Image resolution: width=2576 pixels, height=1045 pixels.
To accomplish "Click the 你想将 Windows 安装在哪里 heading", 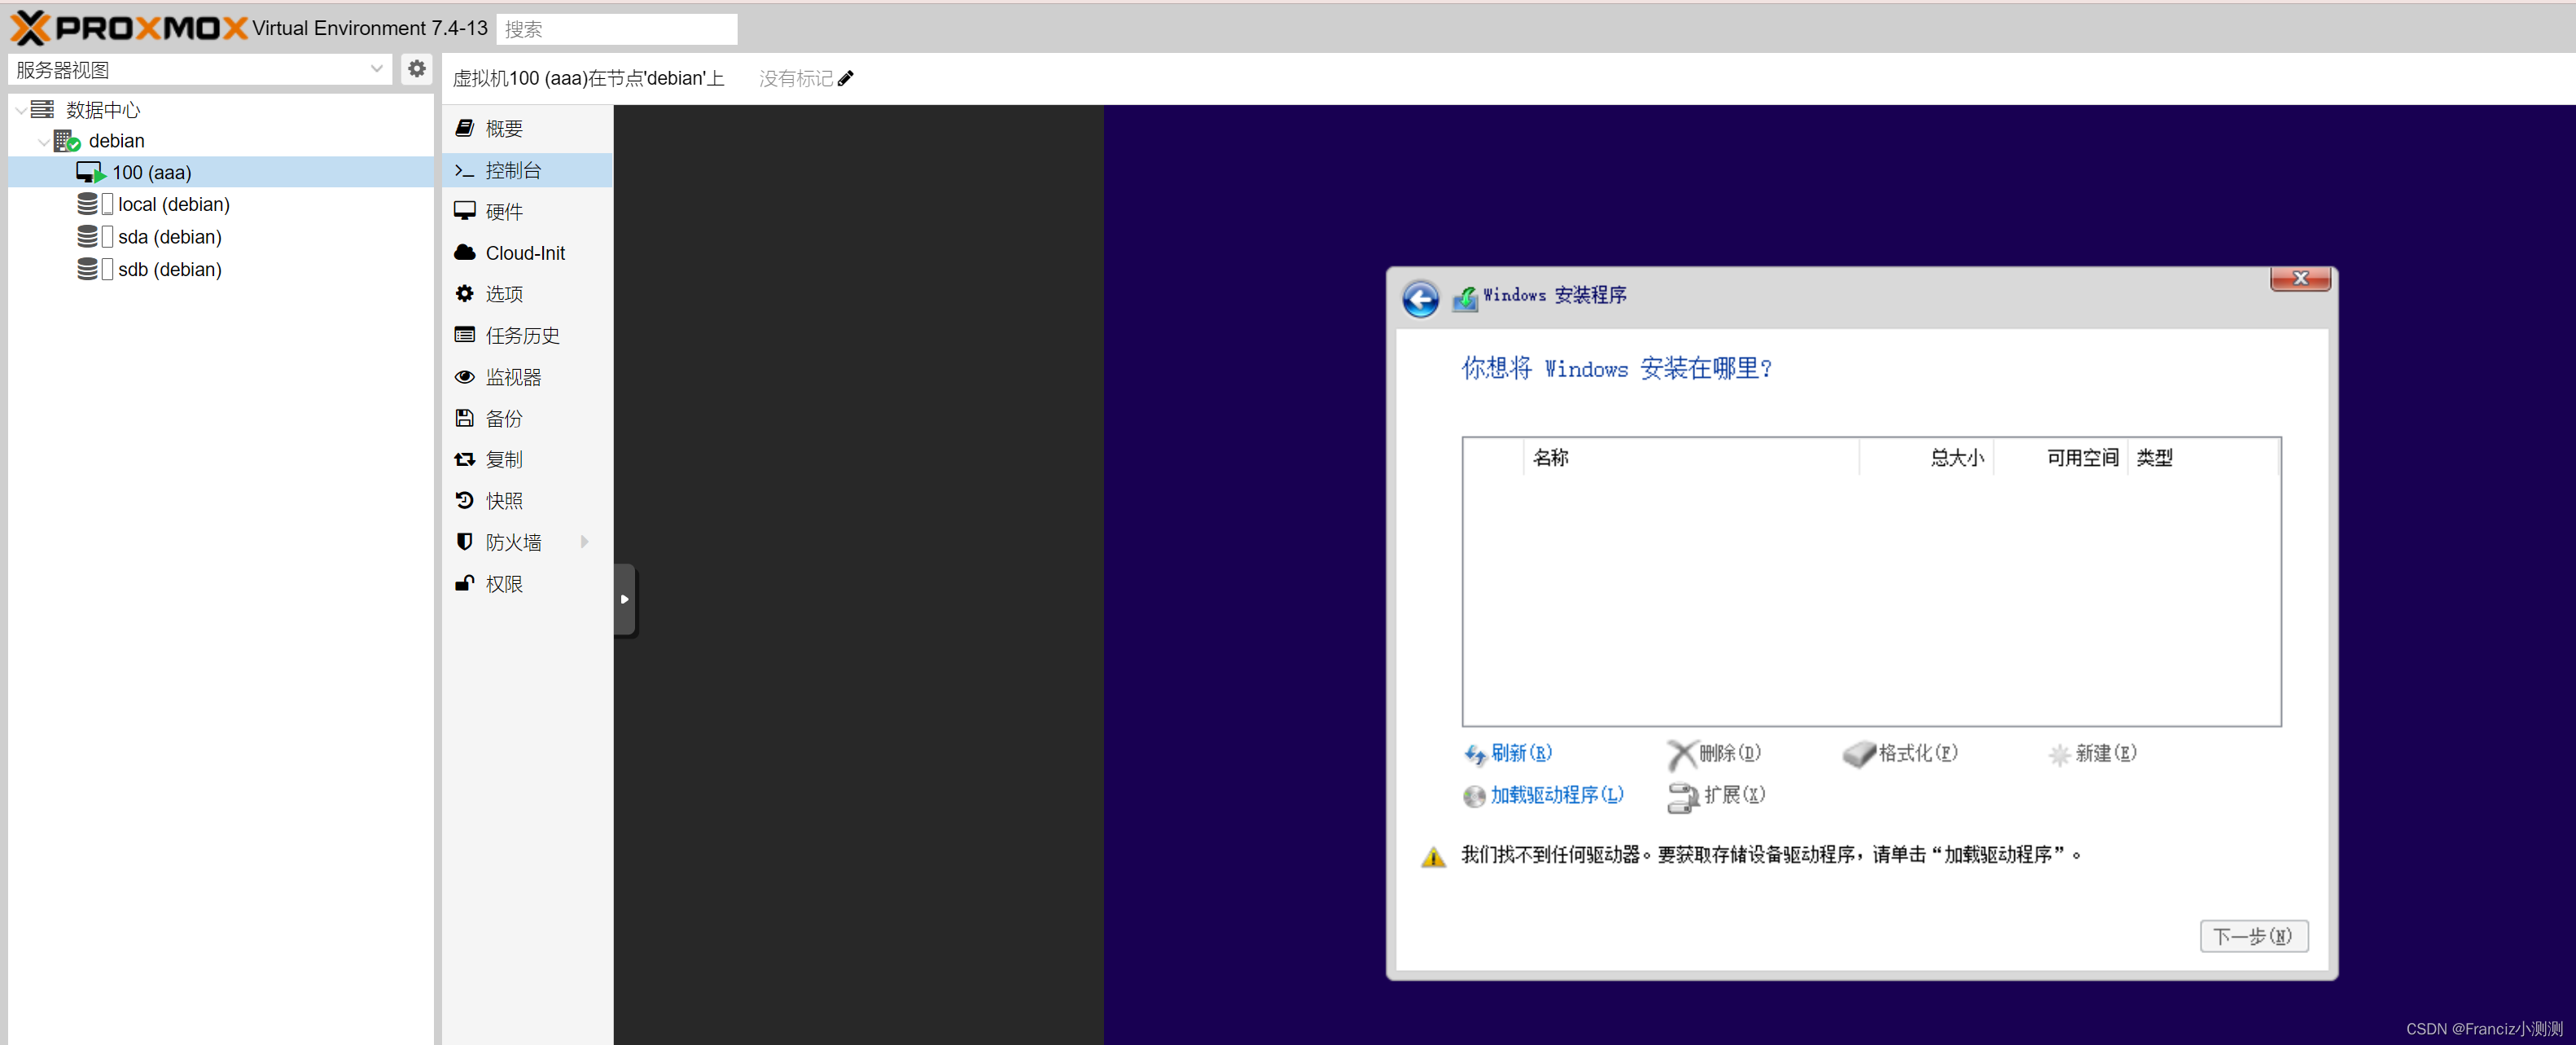I will tap(1617, 368).
